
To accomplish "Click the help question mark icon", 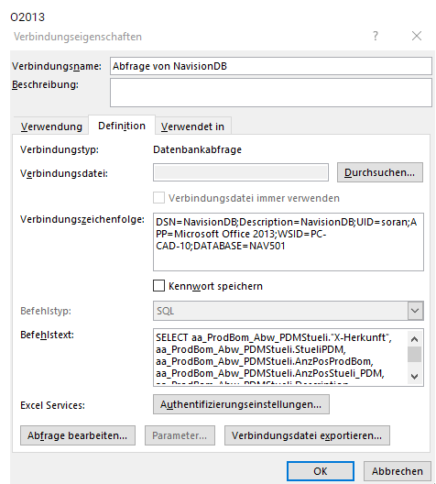I will (375, 36).
